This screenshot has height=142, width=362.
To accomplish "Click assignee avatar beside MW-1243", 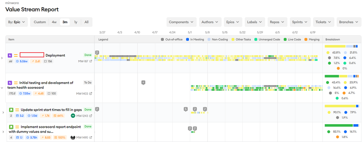I will click(73, 116).
